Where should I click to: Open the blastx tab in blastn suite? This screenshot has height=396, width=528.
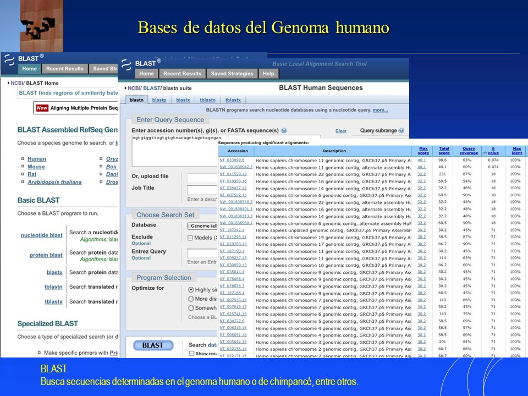(183, 100)
